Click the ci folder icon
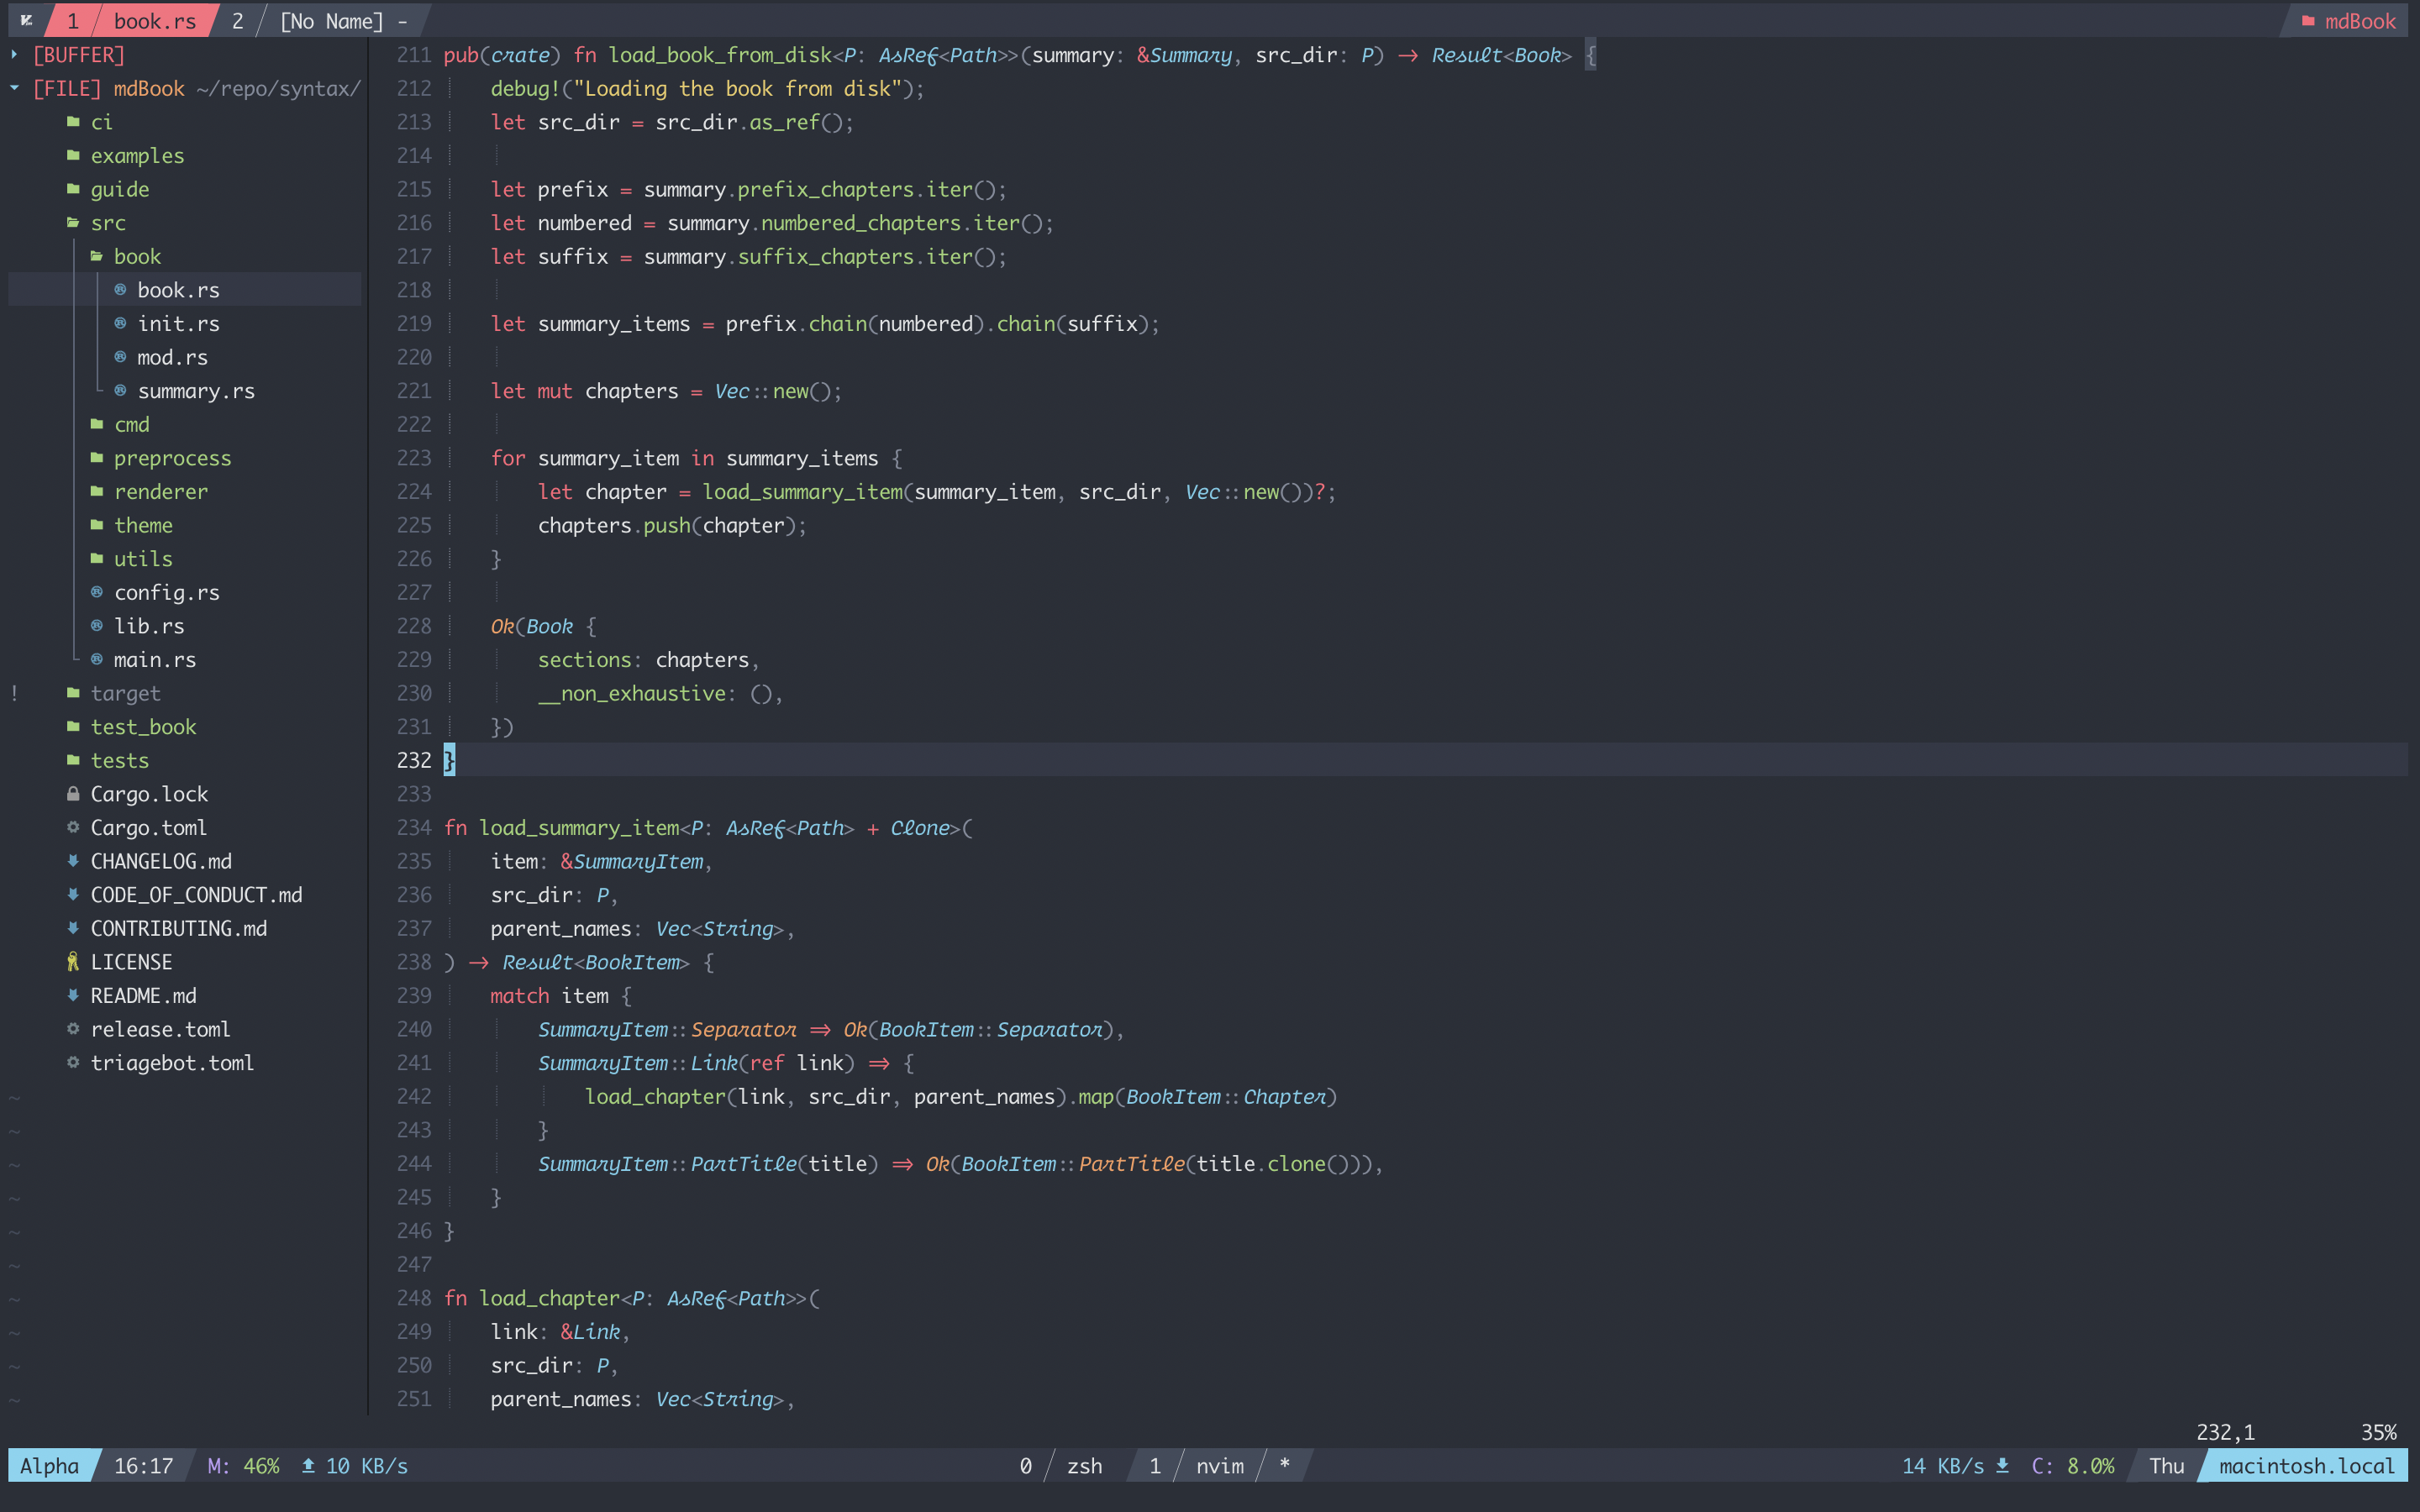Screen dimensions: 2420x1512 pos(73,122)
